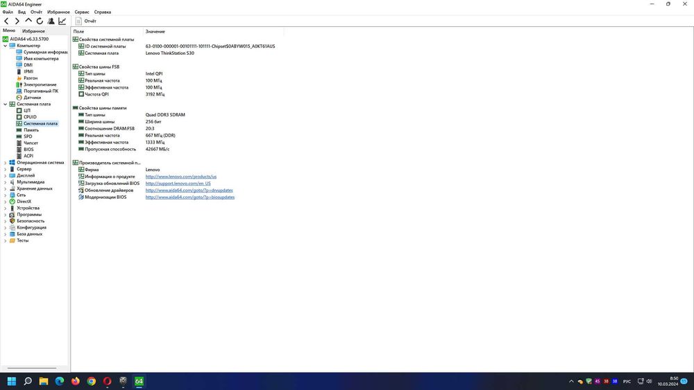Open the Справка menu

click(x=103, y=12)
